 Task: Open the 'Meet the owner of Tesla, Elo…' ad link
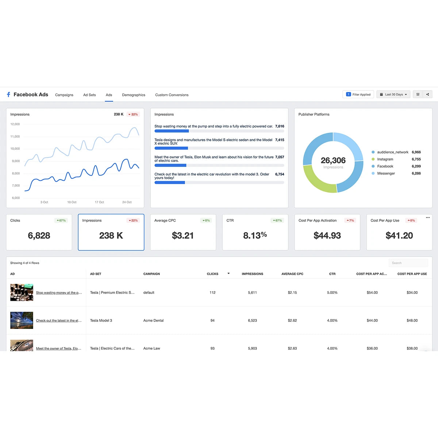pyautogui.click(x=59, y=349)
